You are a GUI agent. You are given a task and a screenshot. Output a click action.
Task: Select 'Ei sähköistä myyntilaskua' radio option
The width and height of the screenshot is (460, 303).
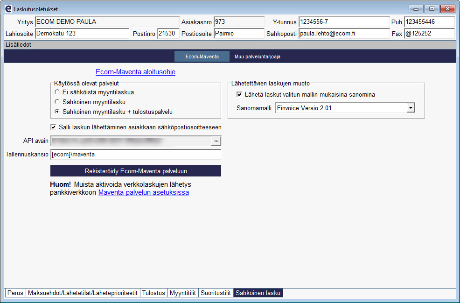(x=57, y=92)
